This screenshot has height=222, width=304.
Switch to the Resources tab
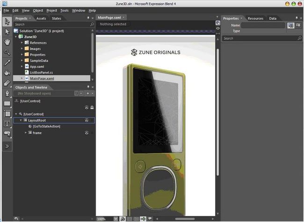click(255, 18)
